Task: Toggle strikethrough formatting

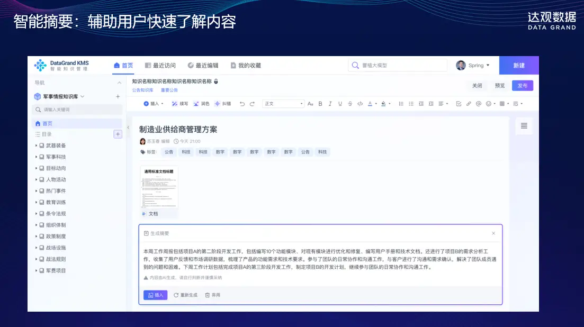Action: 350,104
